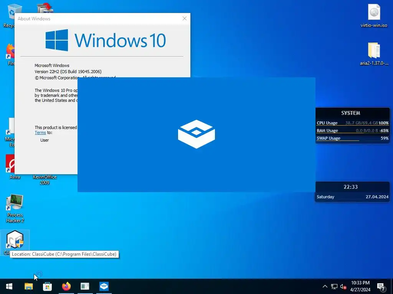This screenshot has height=294, width=393.
Task: Select the aria2-1.37.0 folder on desktop
Action: (x=374, y=54)
